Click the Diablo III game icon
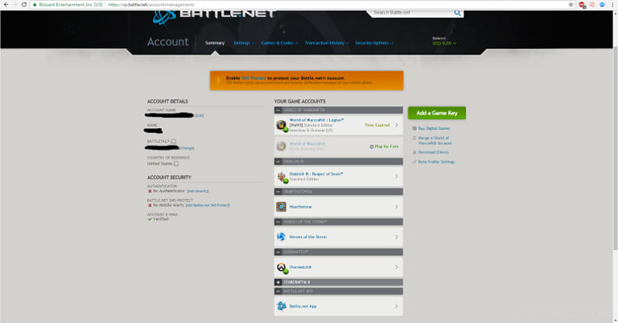Viewport: 618px width, 323px height. click(x=281, y=177)
